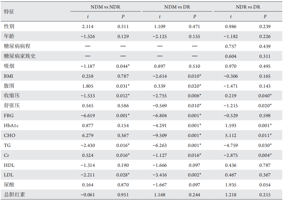The image size is (285, 203).
Task: Select the 糖尿病病程 row label
Action: point(17,46)
